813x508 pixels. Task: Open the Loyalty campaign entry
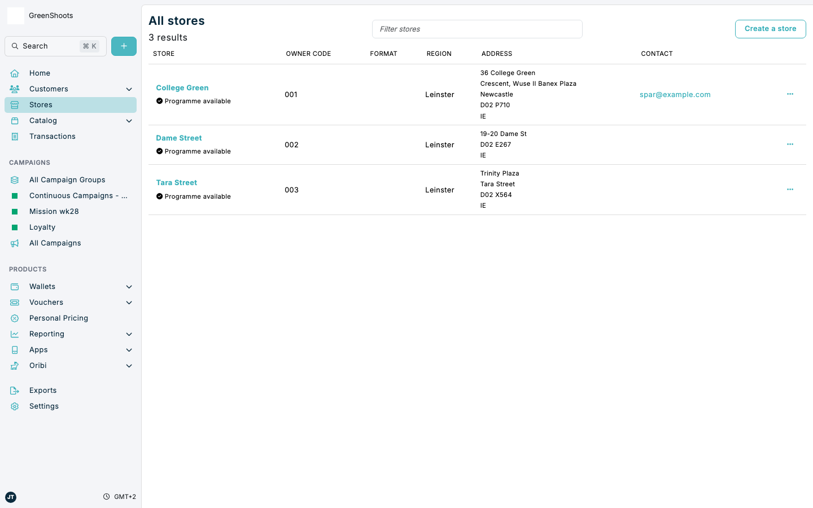pos(43,227)
